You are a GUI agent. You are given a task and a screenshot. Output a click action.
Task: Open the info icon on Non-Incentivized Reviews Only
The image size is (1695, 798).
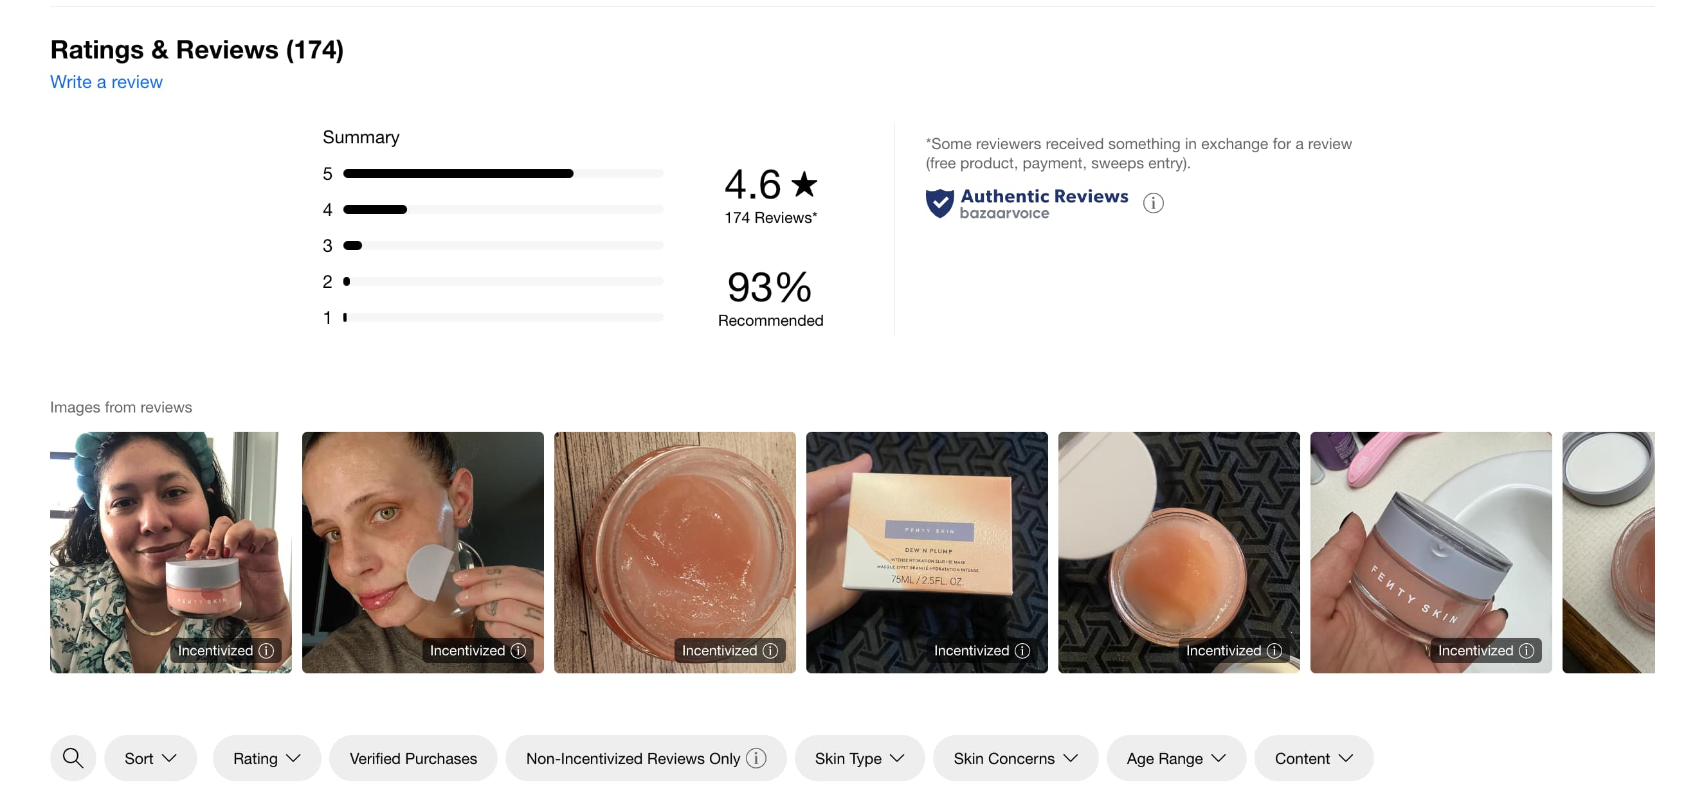pyautogui.click(x=755, y=758)
